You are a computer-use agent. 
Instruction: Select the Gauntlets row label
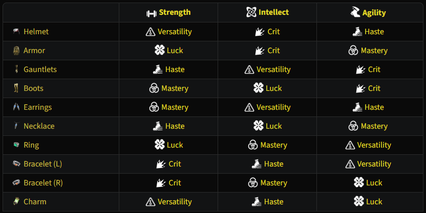(x=40, y=69)
